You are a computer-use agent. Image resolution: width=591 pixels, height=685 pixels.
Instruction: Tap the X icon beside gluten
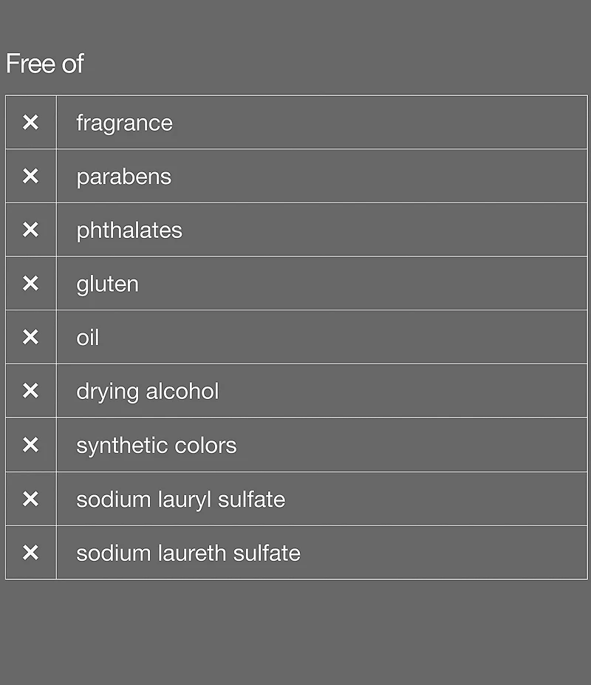click(x=30, y=283)
